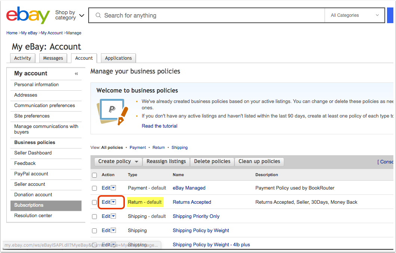
Task: Open Communication preferences in sidebar
Action: [x=44, y=106]
